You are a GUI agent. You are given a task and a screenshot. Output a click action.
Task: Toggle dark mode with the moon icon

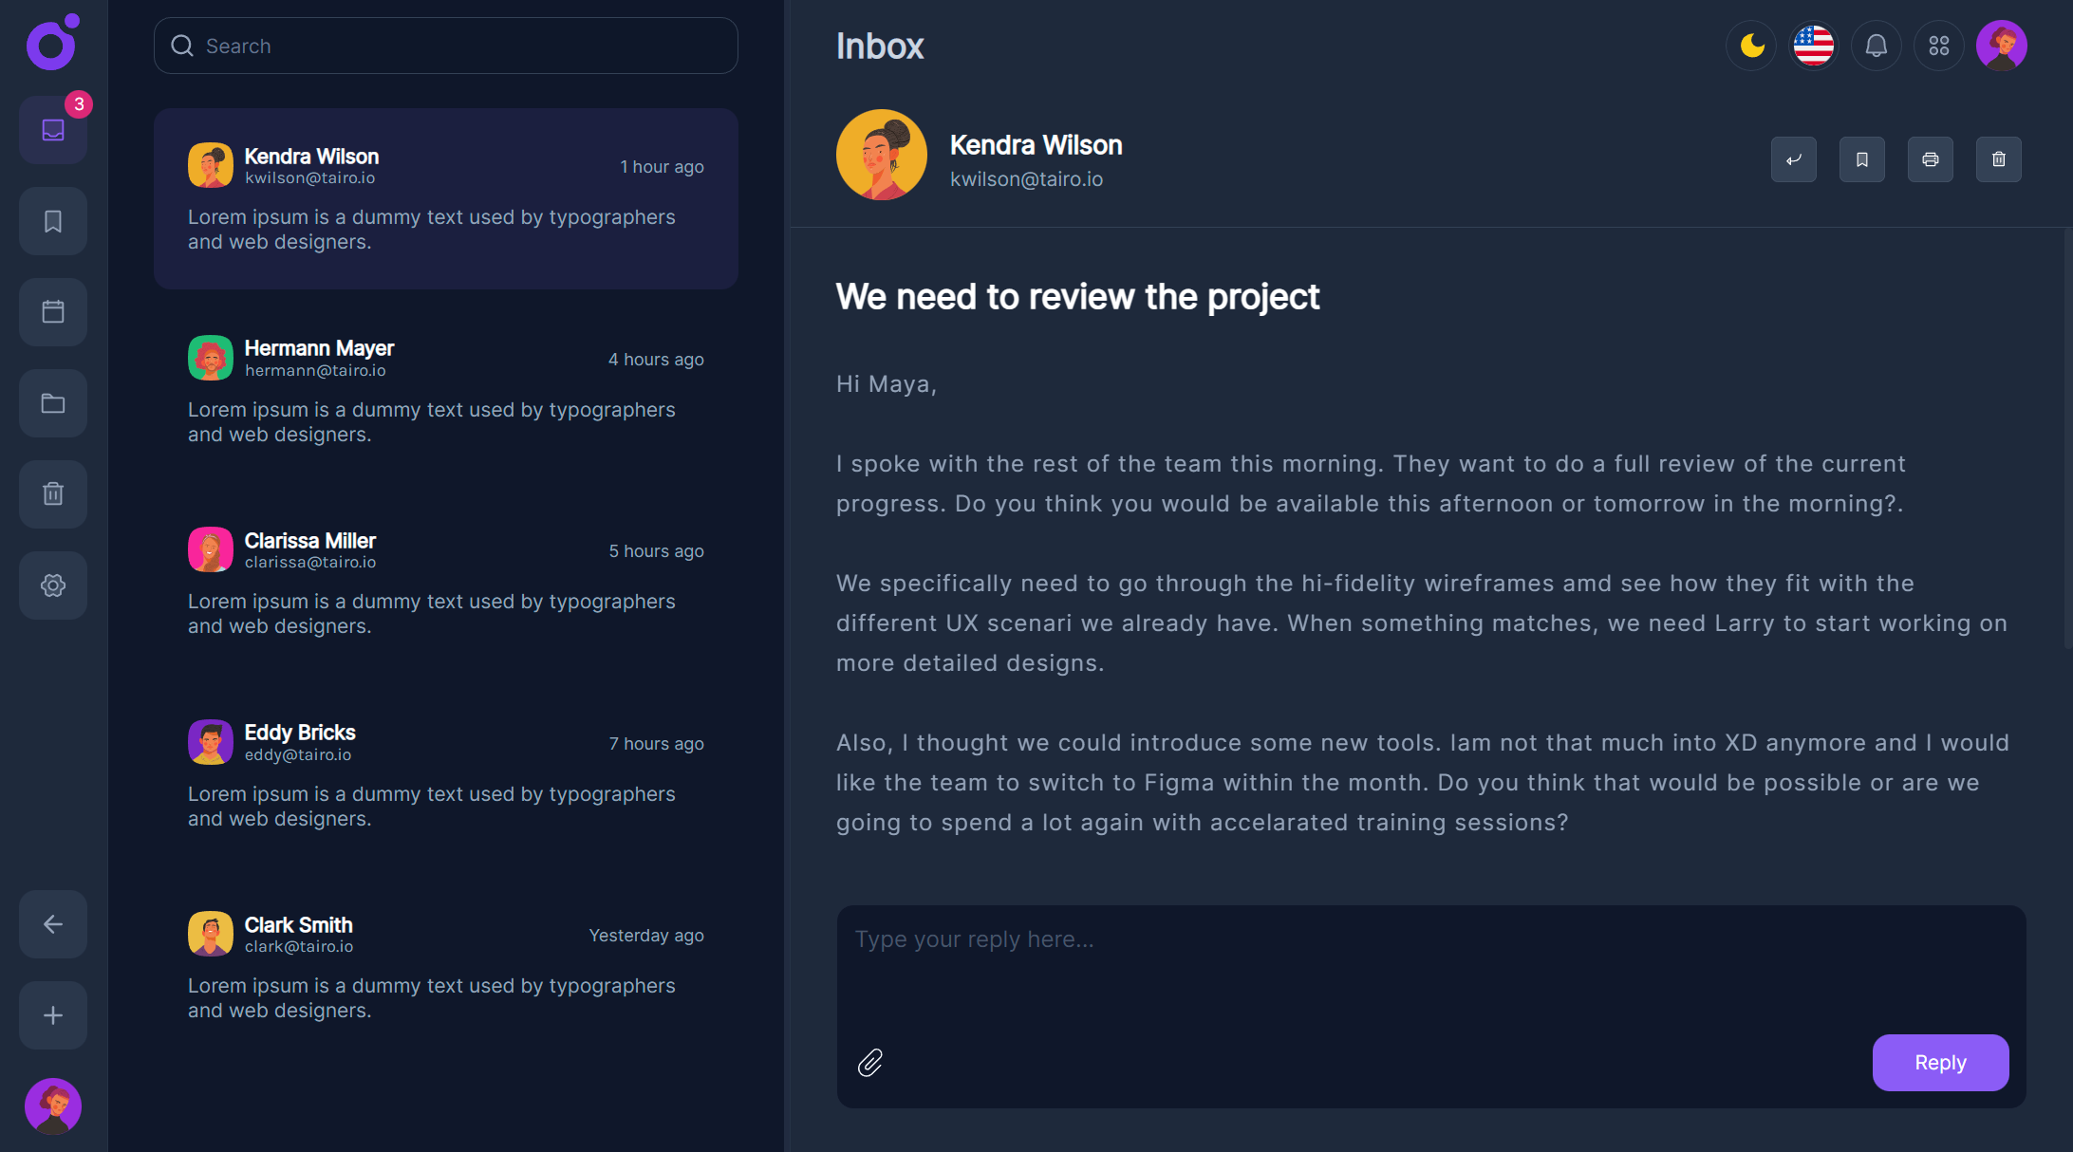coord(1751,46)
